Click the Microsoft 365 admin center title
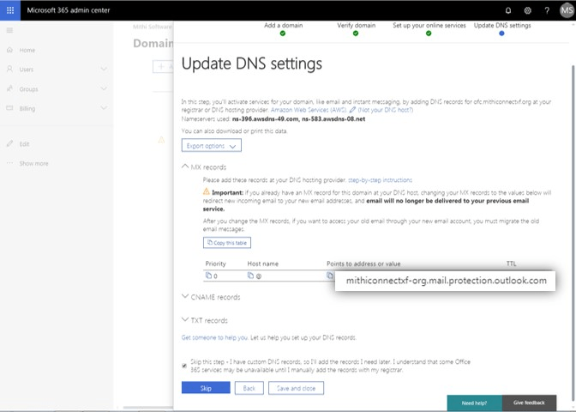 point(69,10)
